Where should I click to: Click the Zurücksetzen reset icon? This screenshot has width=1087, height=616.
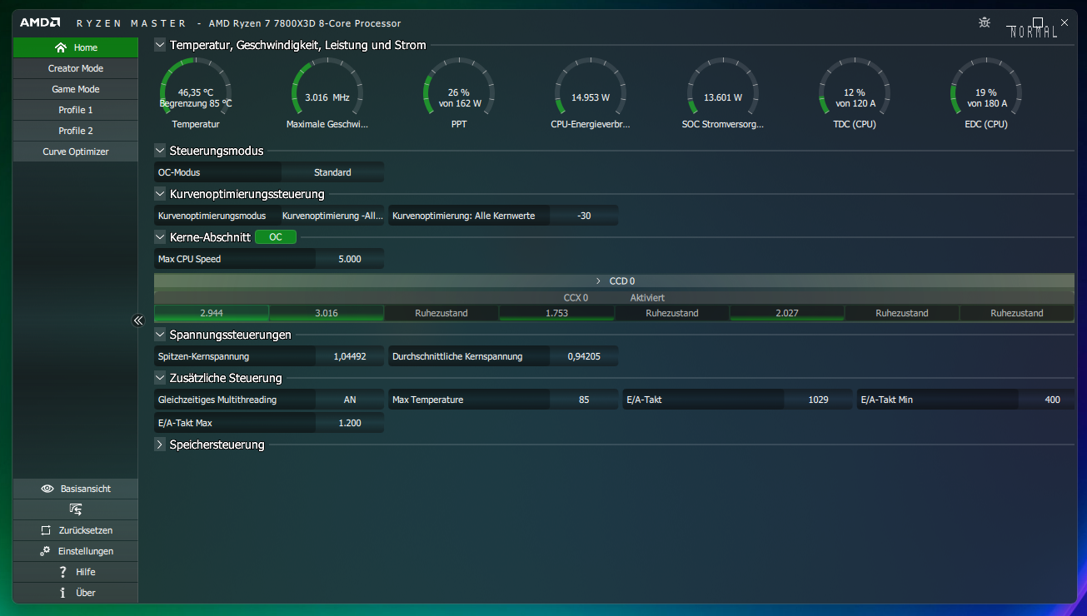pyautogui.click(x=46, y=530)
